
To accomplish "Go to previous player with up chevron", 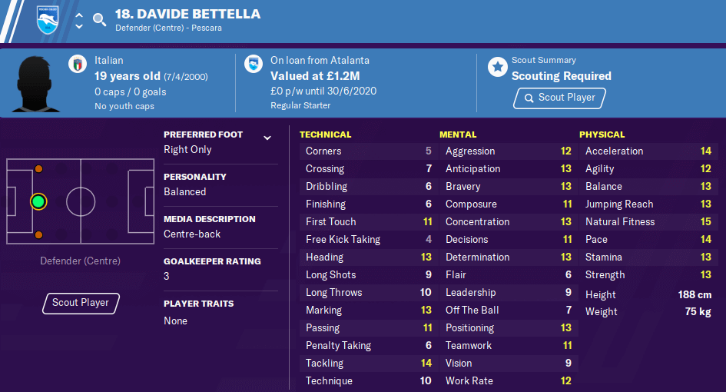I will coord(79,15).
